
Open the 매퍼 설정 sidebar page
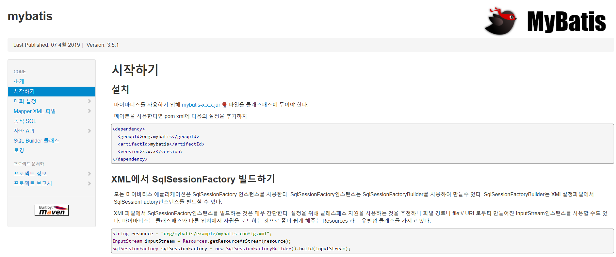(x=25, y=101)
